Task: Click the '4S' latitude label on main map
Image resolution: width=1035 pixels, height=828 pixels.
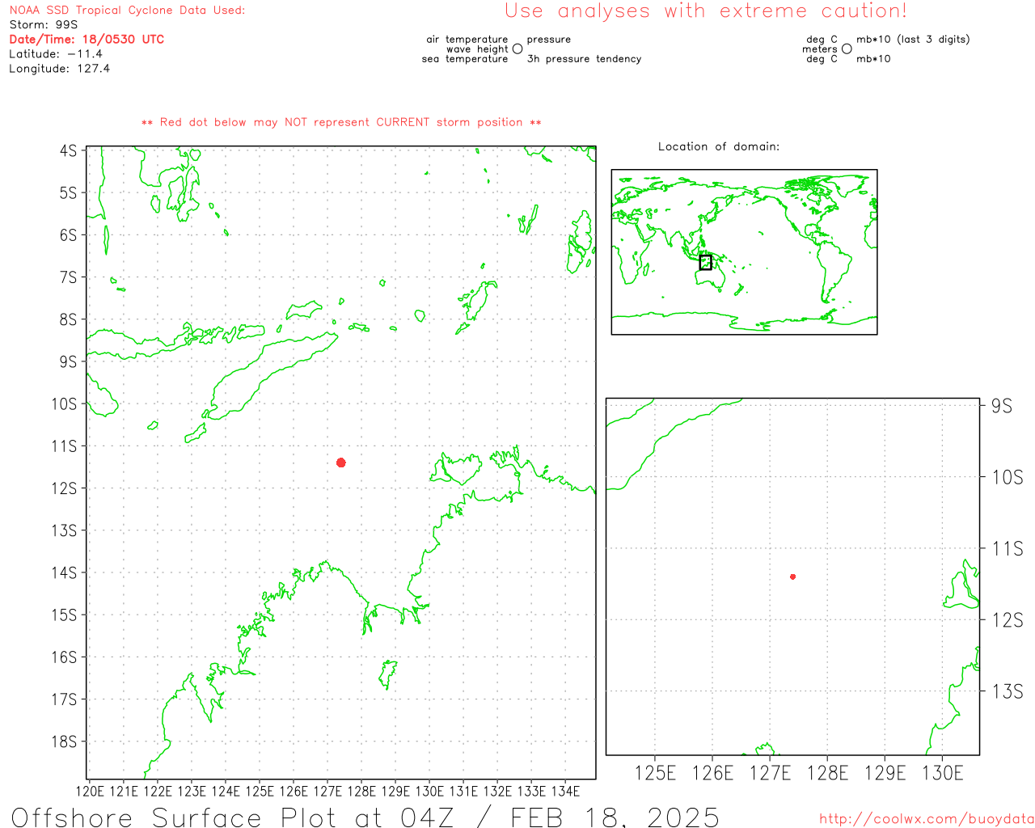Action: [68, 151]
